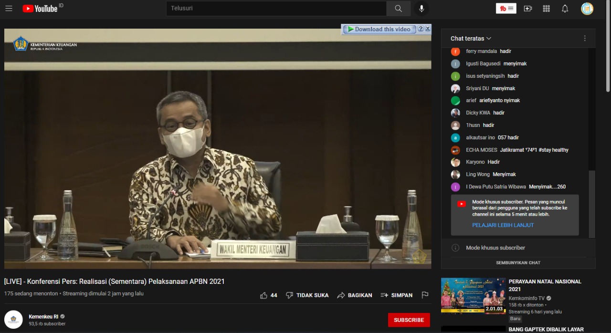Start voice search with the microphone
This screenshot has height=333, width=611.
click(x=421, y=9)
